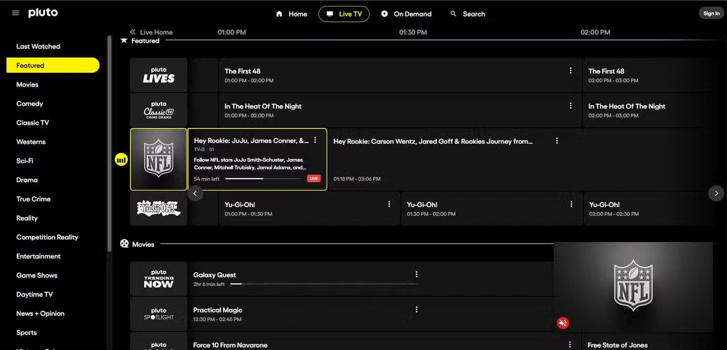Open options for Galaxy Quest
The image size is (727, 350).
coord(416,274)
